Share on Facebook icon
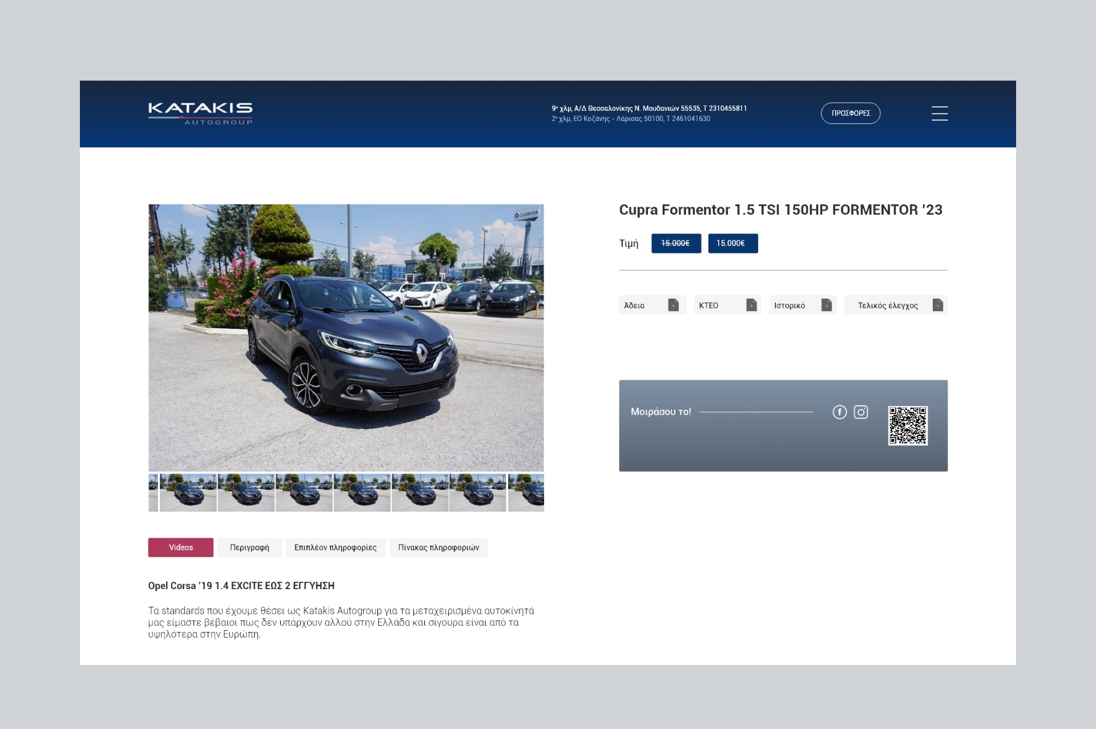Screen dimensions: 1096x729 (x=839, y=412)
